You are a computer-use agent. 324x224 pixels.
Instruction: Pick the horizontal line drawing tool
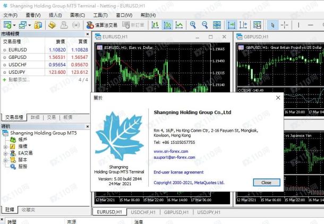[311, 25]
